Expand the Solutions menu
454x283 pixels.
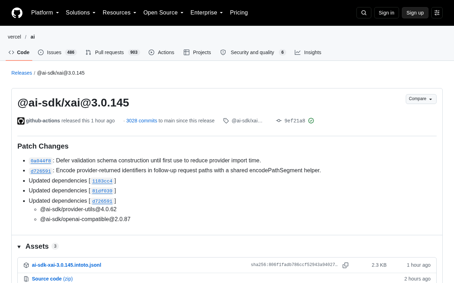(81, 13)
